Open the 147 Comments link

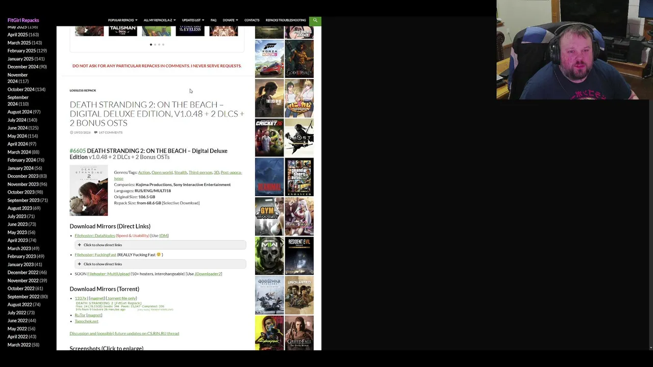coord(110,133)
